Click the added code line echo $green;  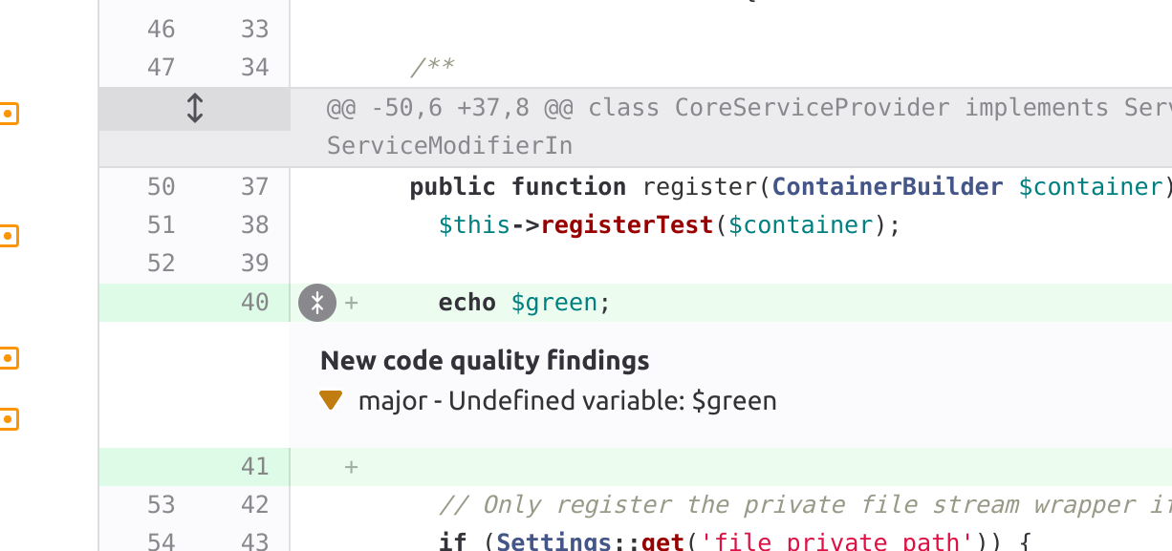tap(524, 302)
